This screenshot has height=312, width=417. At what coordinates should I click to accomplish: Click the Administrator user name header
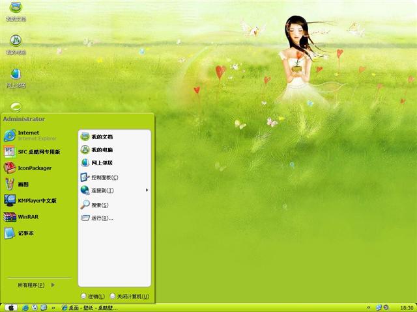pos(24,119)
